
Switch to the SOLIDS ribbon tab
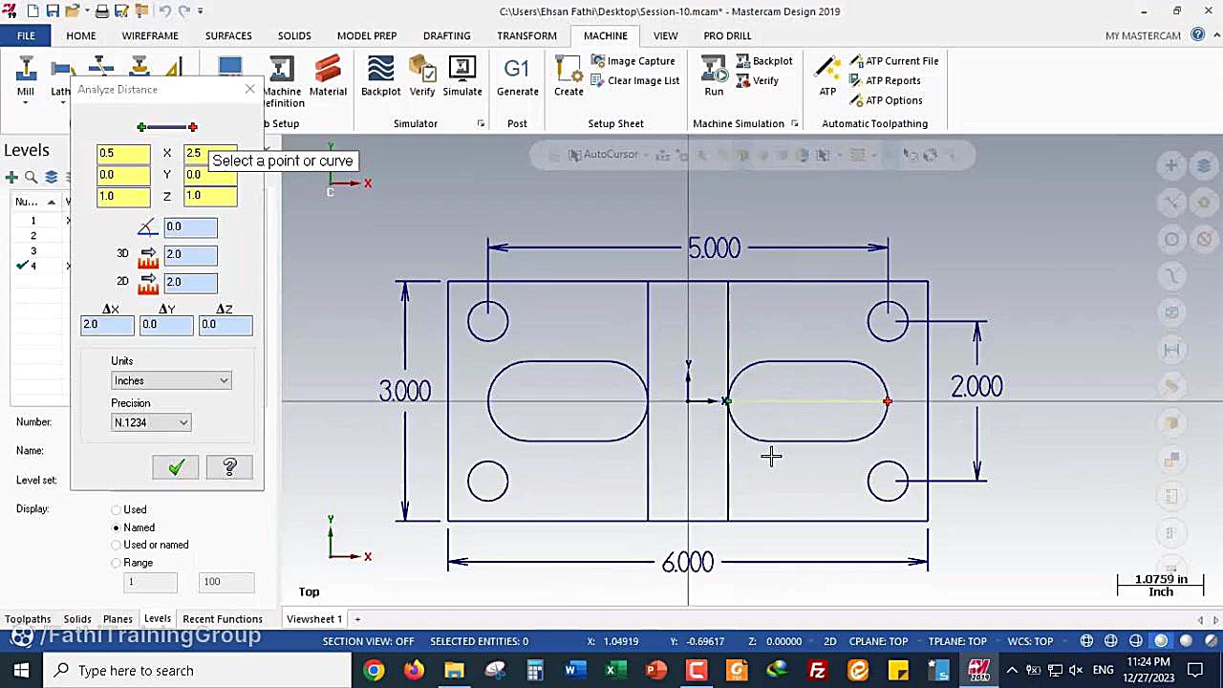294,35
